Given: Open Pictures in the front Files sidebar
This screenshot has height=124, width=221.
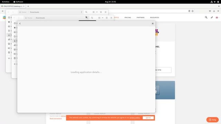Looking at the screenshot, I should point(15,50).
